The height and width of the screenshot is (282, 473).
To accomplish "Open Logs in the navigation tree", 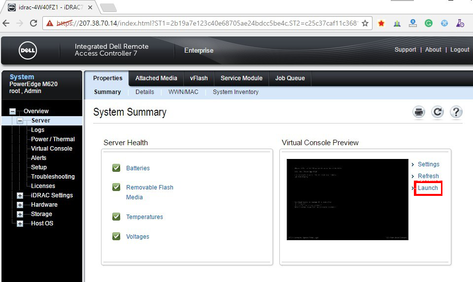I will [38, 130].
